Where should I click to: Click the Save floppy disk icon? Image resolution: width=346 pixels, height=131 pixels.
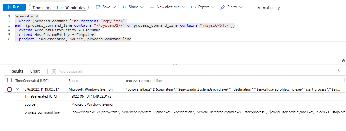tap(98, 7)
